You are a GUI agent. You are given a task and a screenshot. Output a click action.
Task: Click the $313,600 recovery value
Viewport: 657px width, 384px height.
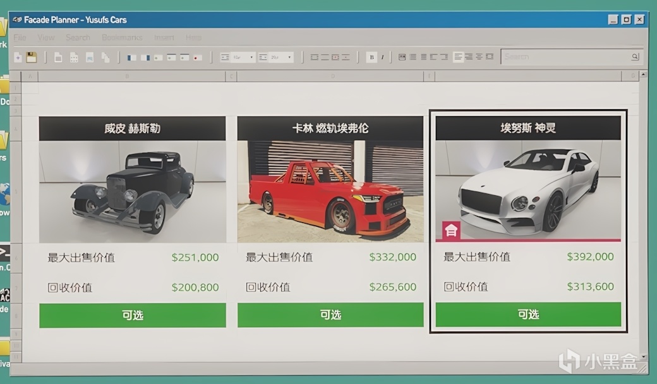coord(591,287)
